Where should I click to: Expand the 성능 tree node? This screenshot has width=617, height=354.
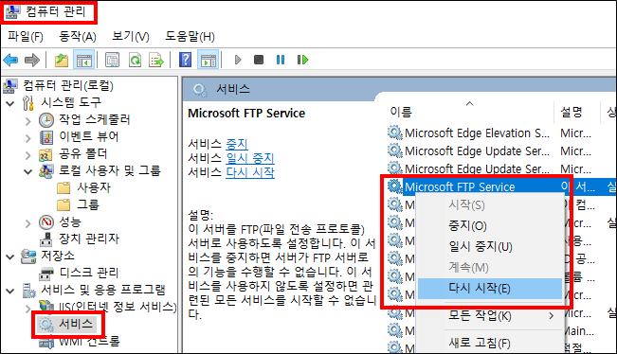tap(27, 223)
